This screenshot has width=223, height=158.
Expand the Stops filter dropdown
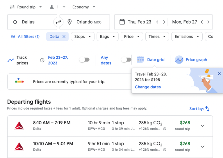(83, 37)
